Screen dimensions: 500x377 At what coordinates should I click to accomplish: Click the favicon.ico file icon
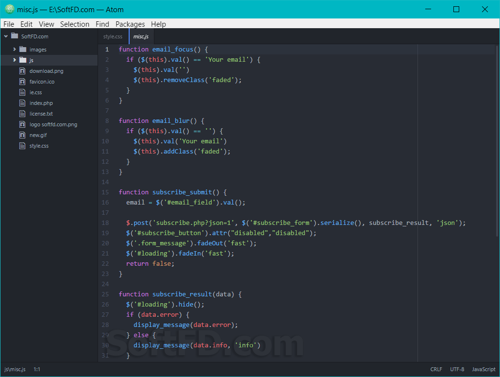tap(22, 82)
